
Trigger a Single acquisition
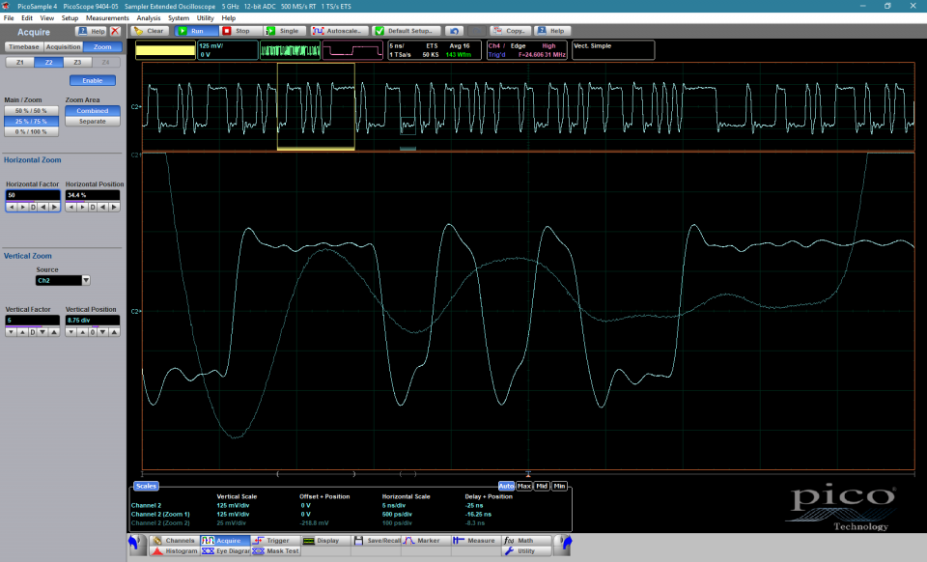[282, 31]
